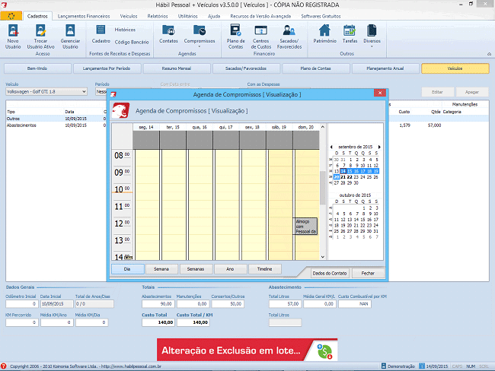Image resolution: width=495 pixels, height=371 pixels.
Task: Select the Ano view button
Action: click(230, 269)
